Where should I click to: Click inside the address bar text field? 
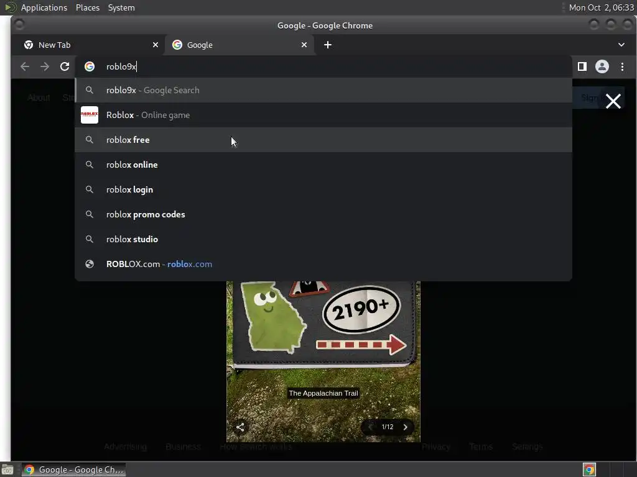click(325, 66)
